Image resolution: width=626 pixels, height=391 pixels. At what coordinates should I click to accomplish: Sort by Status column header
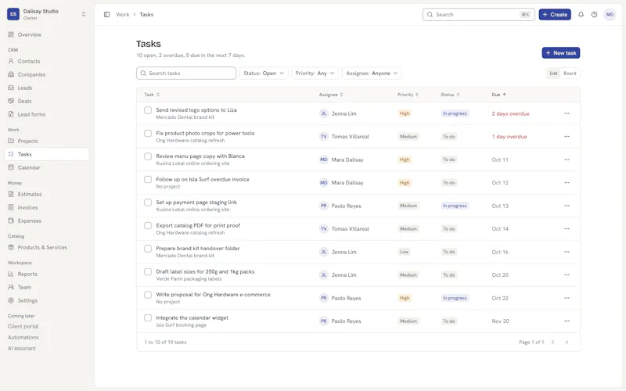coord(450,95)
